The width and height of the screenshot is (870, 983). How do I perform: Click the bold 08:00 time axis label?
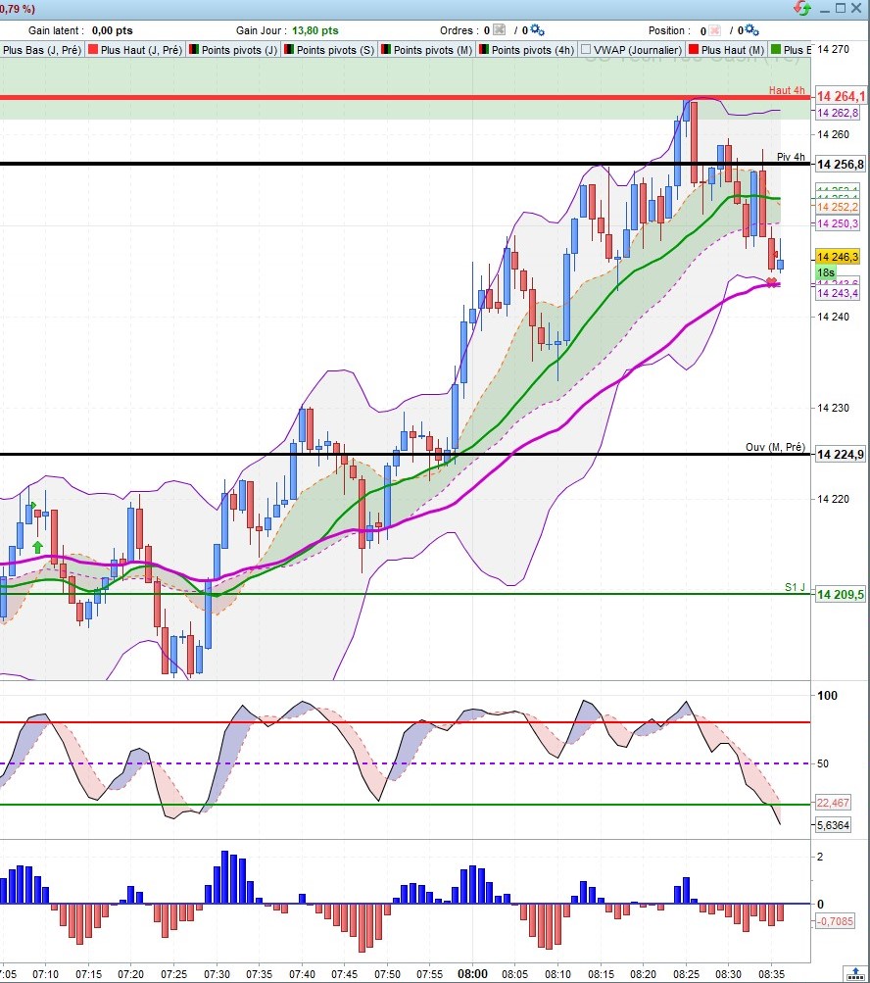(472, 973)
